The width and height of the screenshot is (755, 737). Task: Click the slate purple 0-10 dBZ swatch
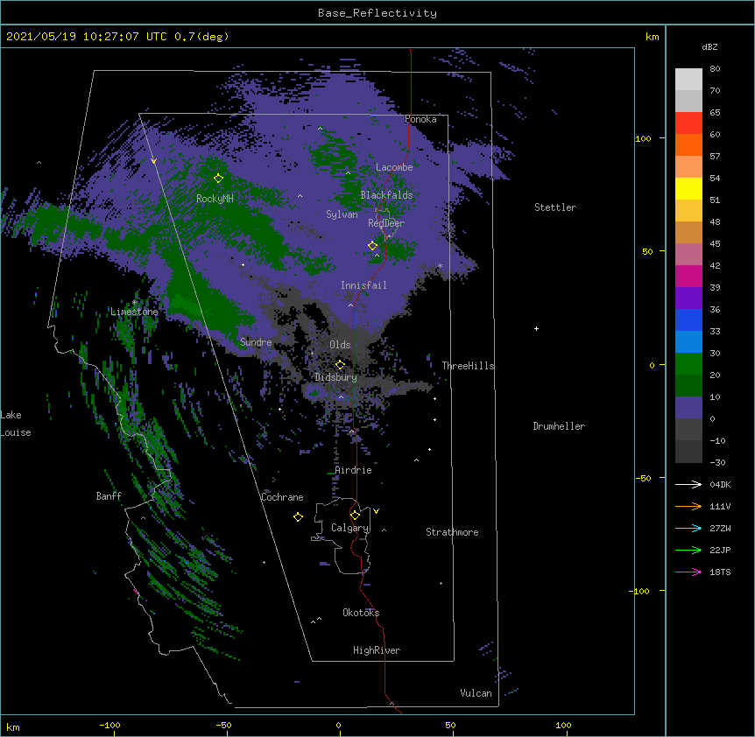[x=688, y=408]
